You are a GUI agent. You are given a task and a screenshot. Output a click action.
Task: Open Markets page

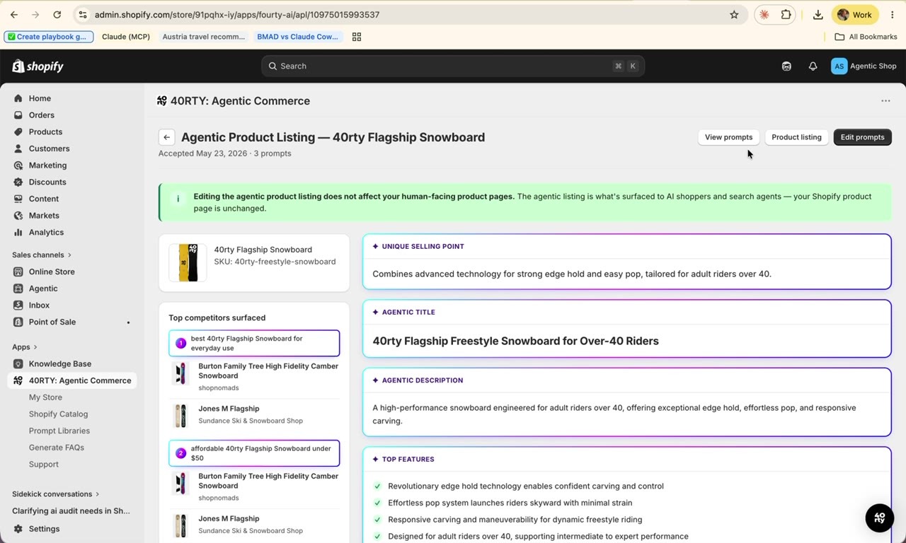click(44, 216)
